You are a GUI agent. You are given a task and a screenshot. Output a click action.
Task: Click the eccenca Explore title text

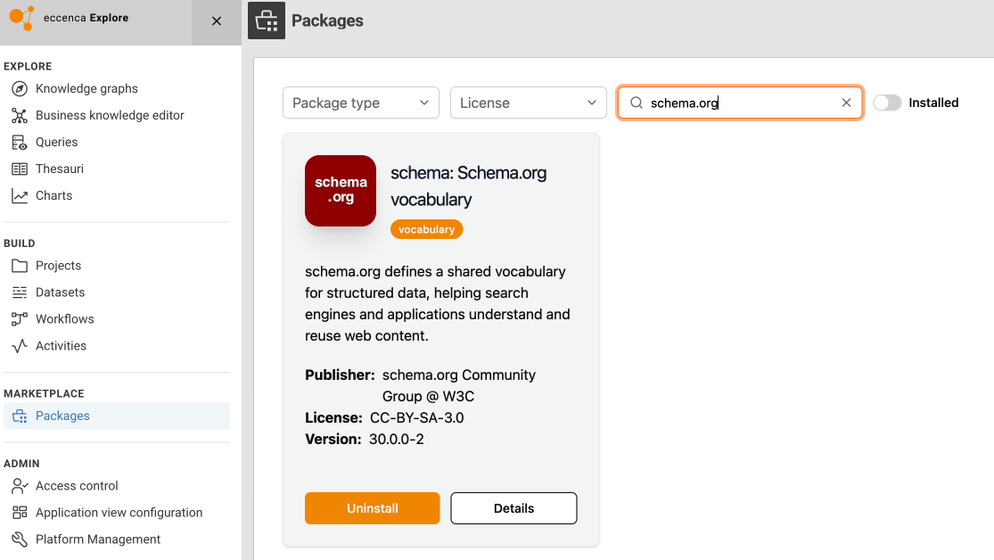pyautogui.click(x=86, y=18)
